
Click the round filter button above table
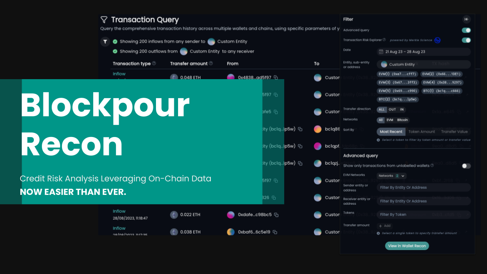point(105,41)
